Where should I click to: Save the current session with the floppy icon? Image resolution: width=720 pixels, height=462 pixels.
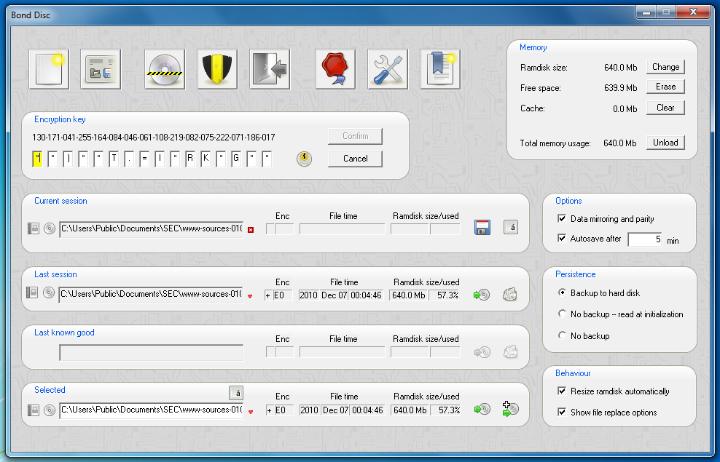coord(482,227)
